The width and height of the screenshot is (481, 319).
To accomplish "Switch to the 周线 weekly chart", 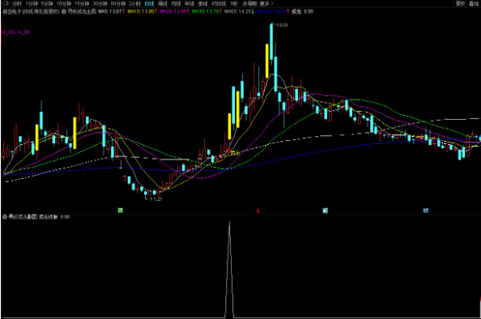I will click(163, 4).
